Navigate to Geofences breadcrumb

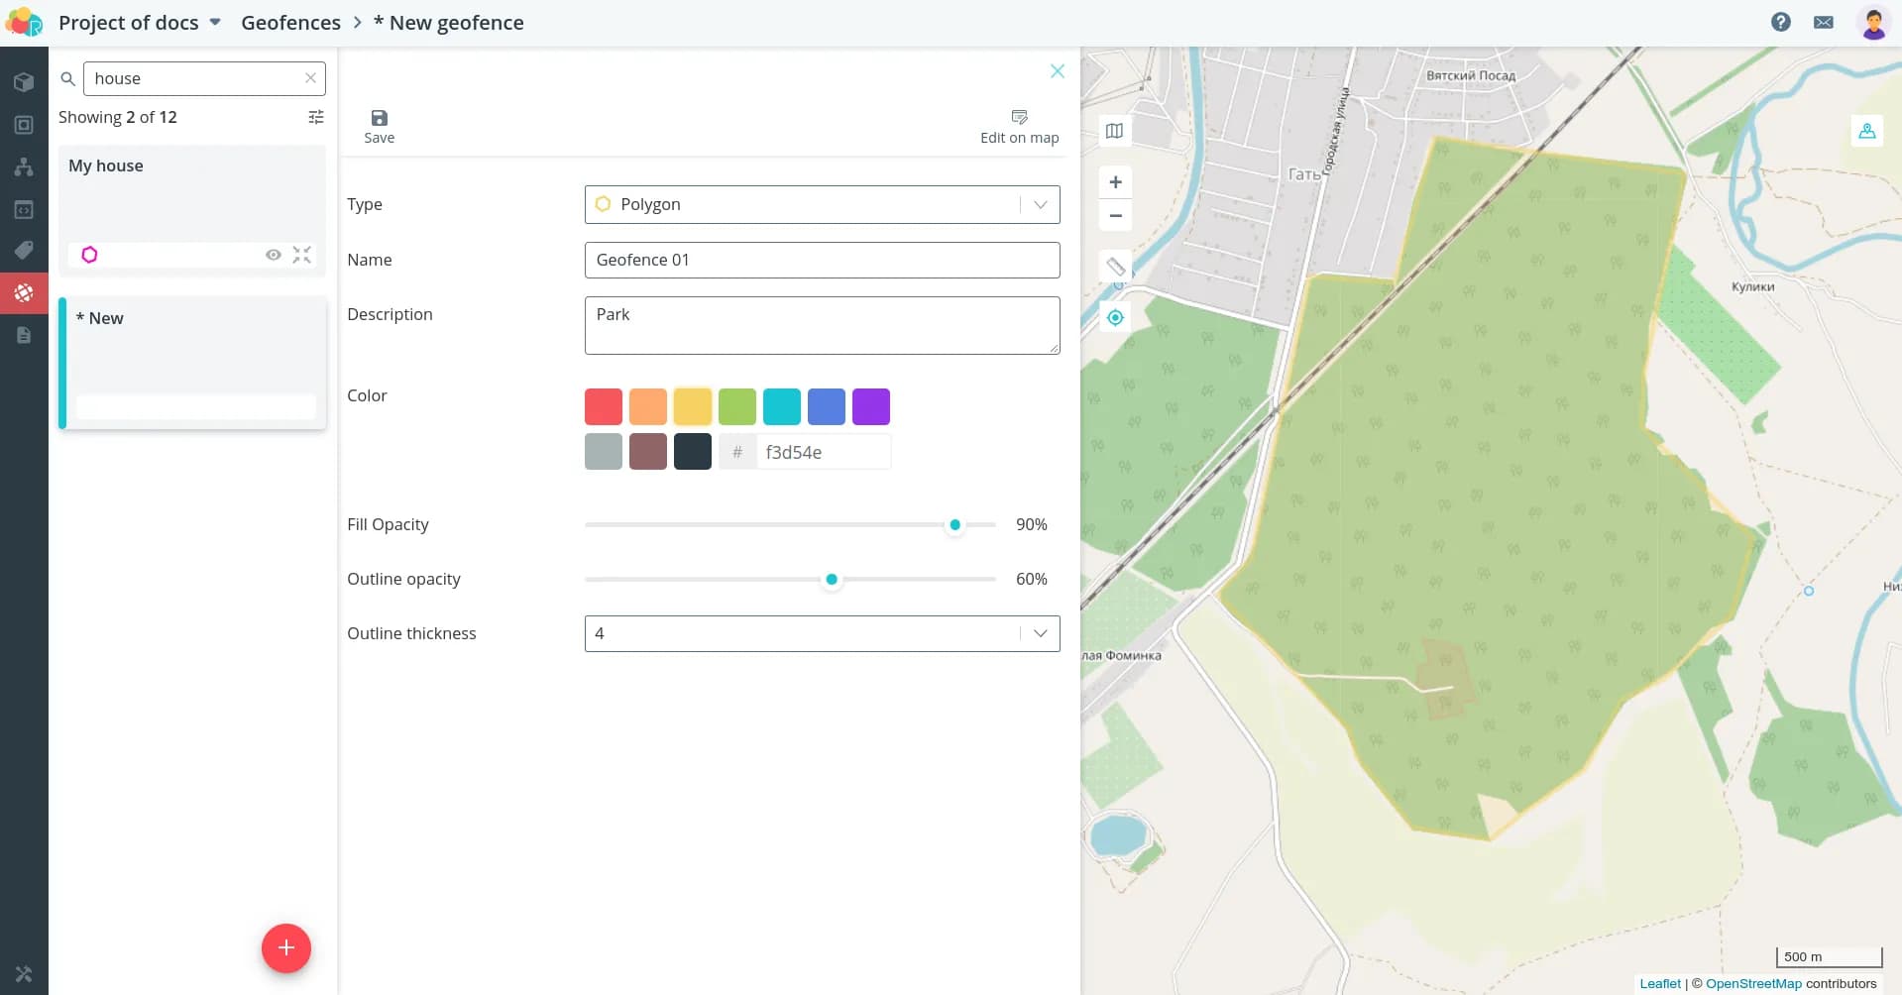[x=290, y=23]
